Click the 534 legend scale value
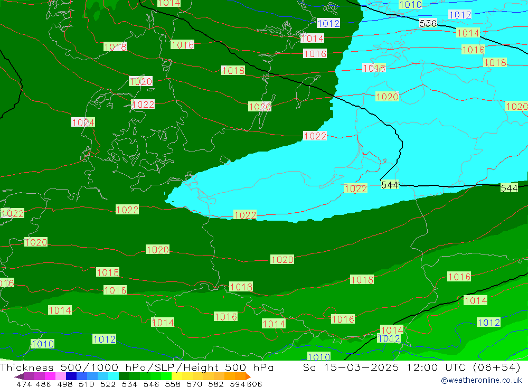The width and height of the screenshot is (528, 387). [129, 384]
